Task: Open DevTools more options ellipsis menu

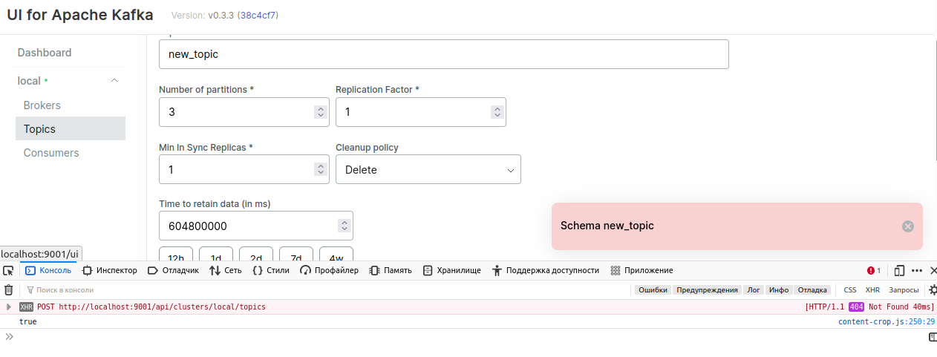Action: (917, 270)
